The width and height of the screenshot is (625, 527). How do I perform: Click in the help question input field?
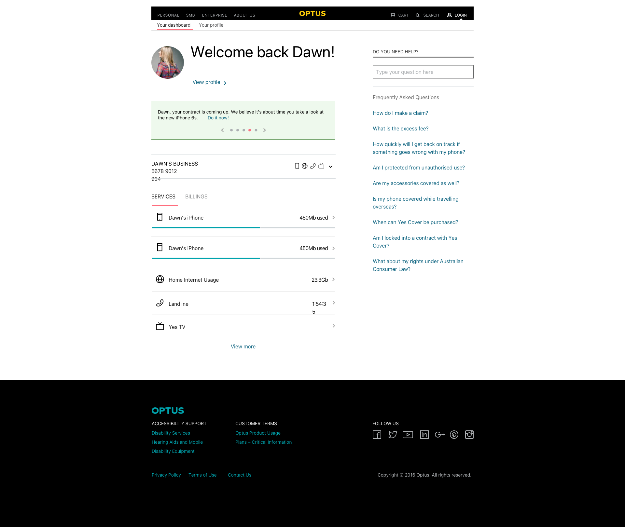(x=423, y=72)
